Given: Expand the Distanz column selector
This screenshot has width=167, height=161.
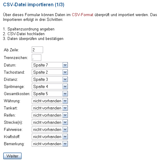Looking at the screenshot, I should click(50, 79).
